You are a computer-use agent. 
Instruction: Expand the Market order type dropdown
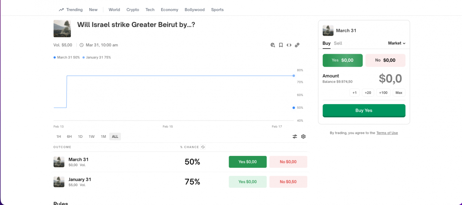click(397, 43)
